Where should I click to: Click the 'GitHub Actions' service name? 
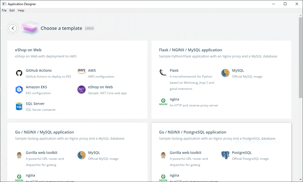pyautogui.click(x=39, y=70)
